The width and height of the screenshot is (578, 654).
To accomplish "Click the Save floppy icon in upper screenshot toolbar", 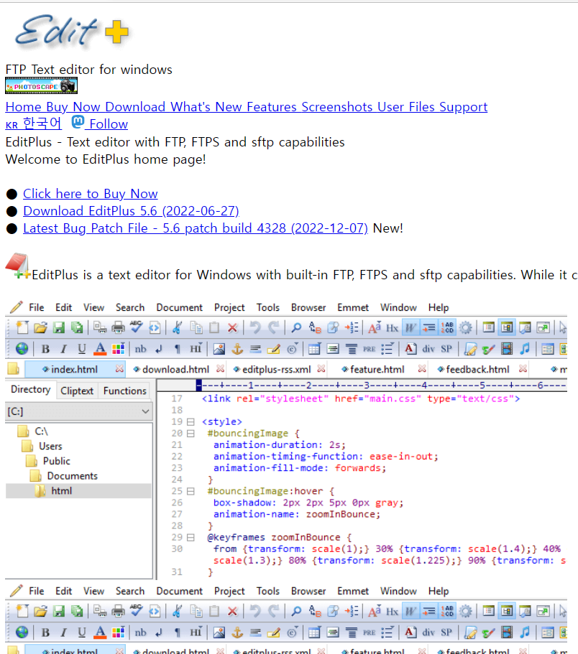I will (x=59, y=328).
